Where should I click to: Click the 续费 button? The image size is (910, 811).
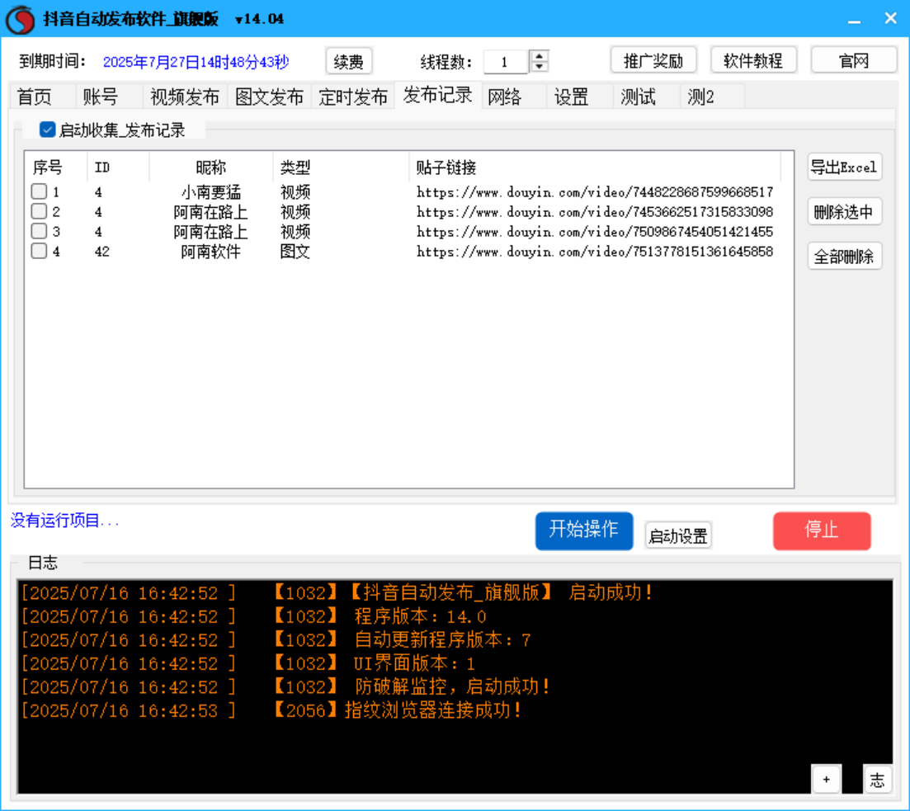click(x=349, y=61)
